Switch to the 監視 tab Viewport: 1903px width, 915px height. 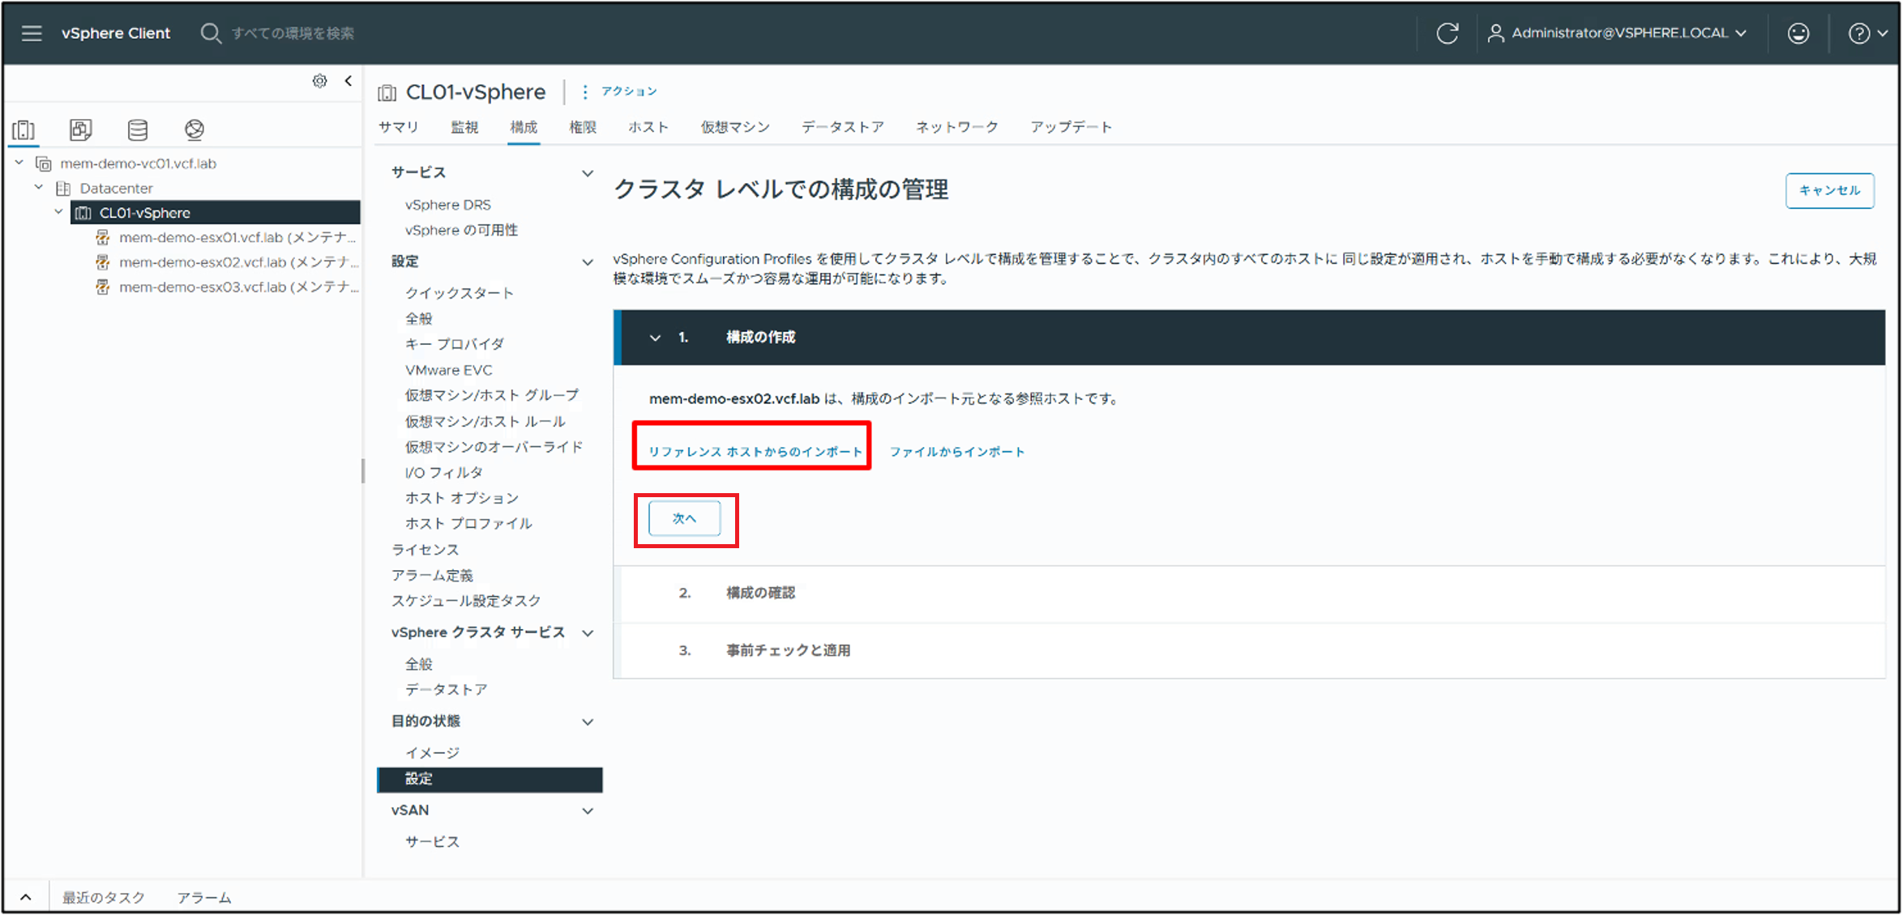tap(464, 126)
